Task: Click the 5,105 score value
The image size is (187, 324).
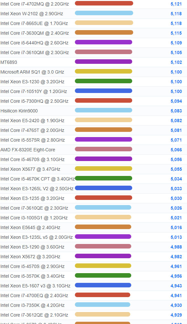Action: 176,52
